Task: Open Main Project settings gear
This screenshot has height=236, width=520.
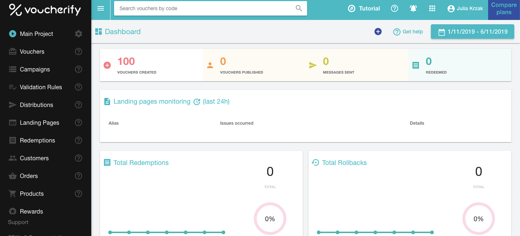Action: [x=78, y=33]
